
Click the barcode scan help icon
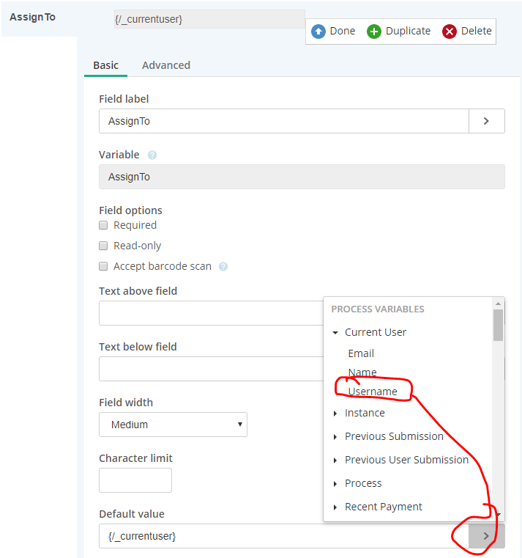pyautogui.click(x=223, y=267)
